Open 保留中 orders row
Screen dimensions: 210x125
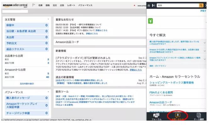27,25
